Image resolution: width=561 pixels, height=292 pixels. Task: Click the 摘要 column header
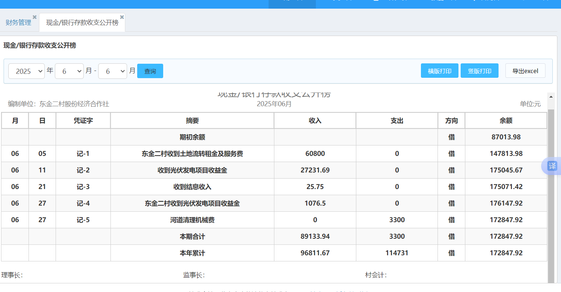click(x=192, y=121)
